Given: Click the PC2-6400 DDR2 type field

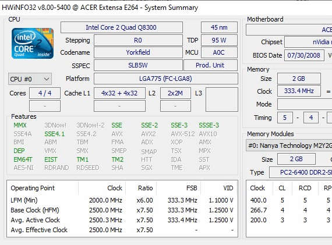Looking at the screenshot, I should [x=301, y=172].
